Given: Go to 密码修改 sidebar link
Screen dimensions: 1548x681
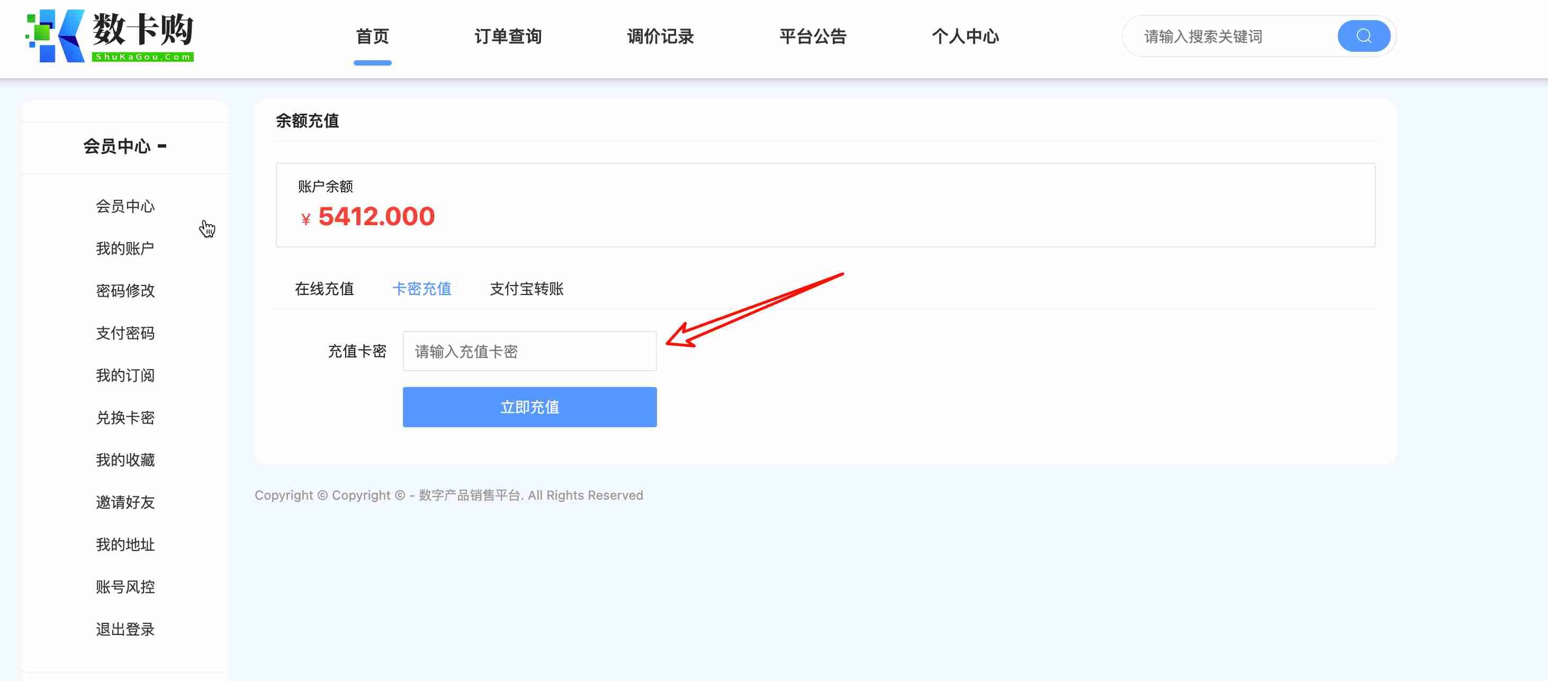Looking at the screenshot, I should (x=125, y=291).
